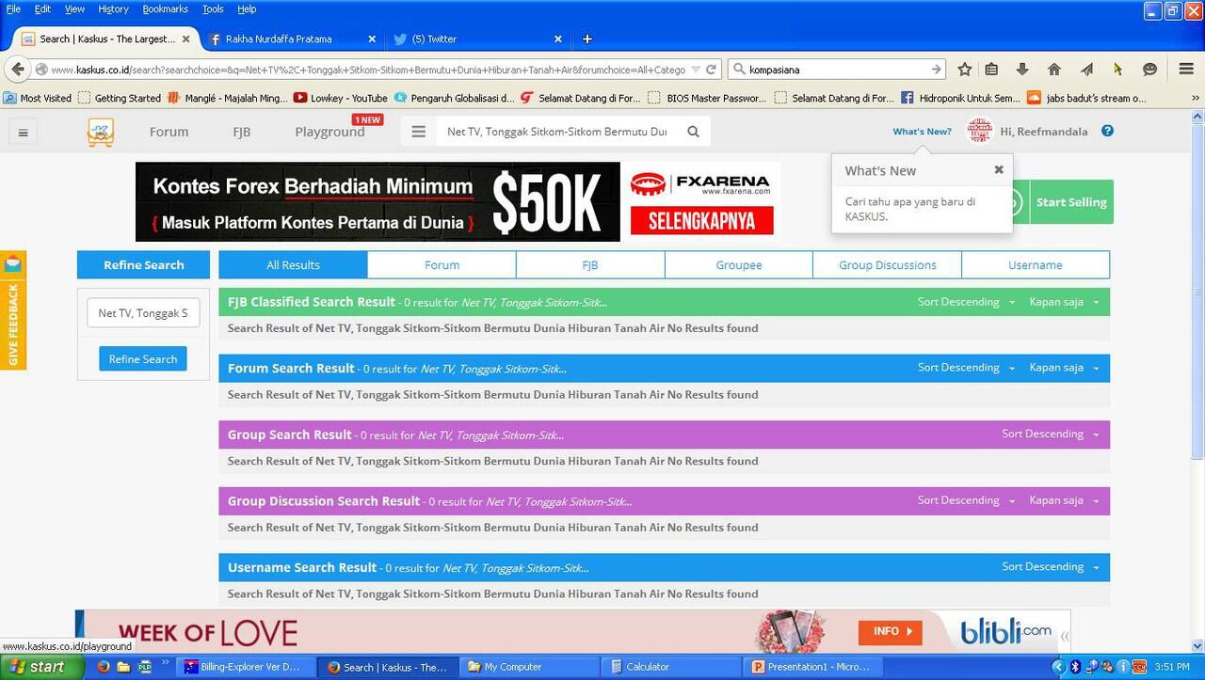Image resolution: width=1205 pixels, height=680 pixels.
Task: Open My Computer taskbar item
Action: tap(530, 667)
